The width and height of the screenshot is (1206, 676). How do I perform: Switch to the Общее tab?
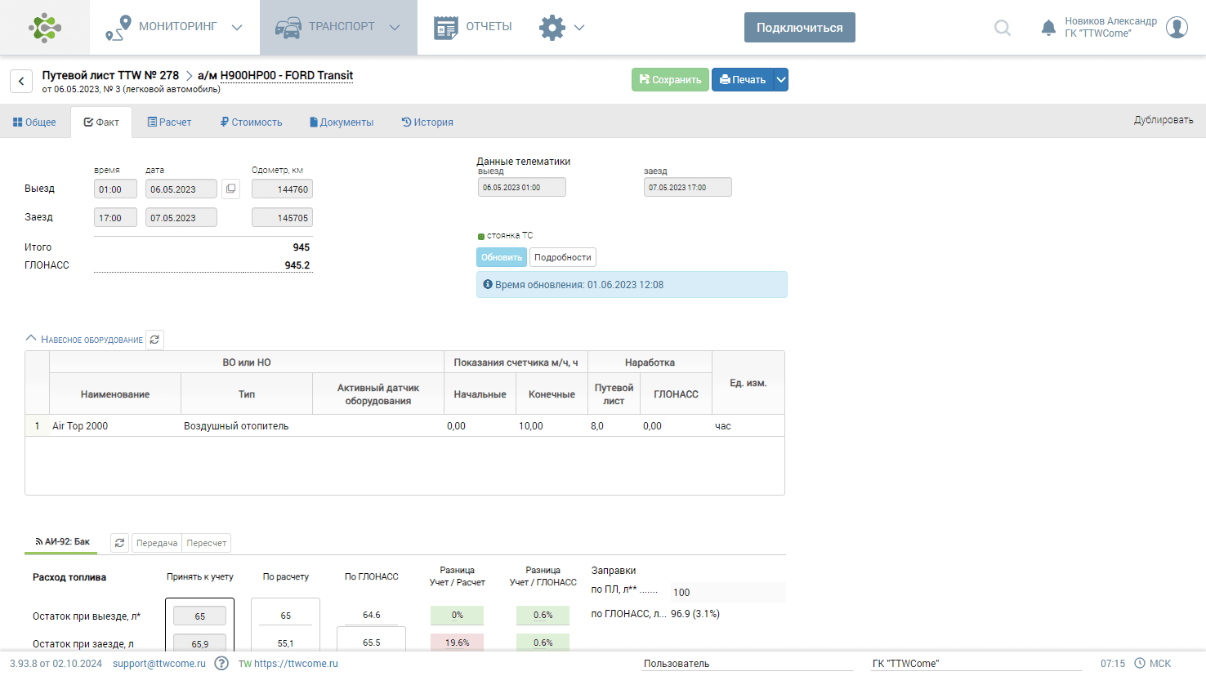tap(34, 122)
